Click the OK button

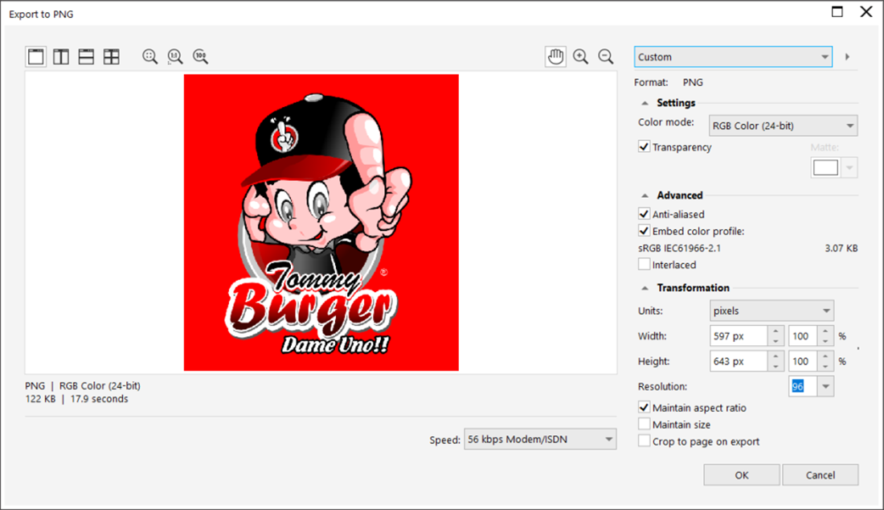tap(741, 475)
